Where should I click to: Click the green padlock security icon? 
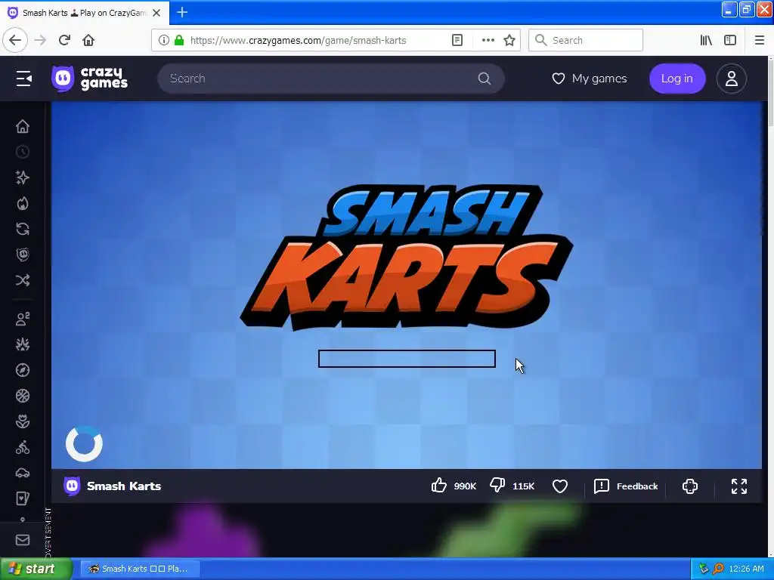click(x=179, y=40)
